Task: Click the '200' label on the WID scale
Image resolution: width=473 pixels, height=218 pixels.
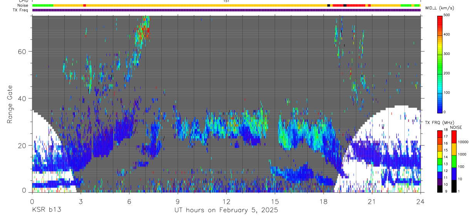Action: (x=447, y=73)
